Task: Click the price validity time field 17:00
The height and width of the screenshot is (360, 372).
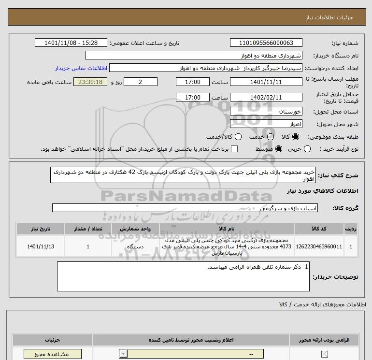Action: [x=193, y=97]
